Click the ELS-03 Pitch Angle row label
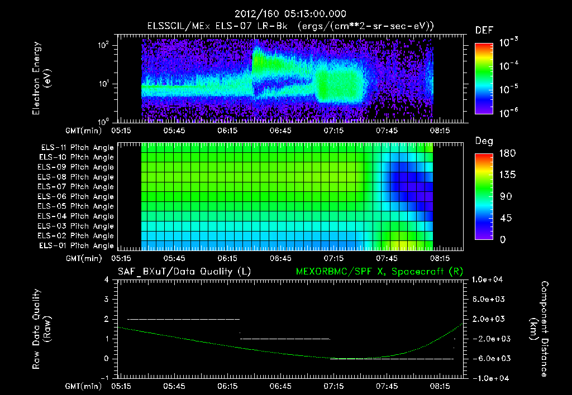 pyautogui.click(x=76, y=226)
